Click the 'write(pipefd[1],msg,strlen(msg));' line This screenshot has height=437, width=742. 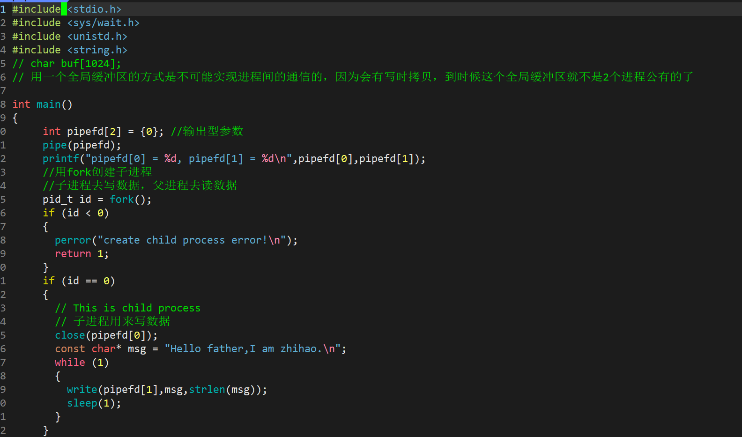point(167,390)
